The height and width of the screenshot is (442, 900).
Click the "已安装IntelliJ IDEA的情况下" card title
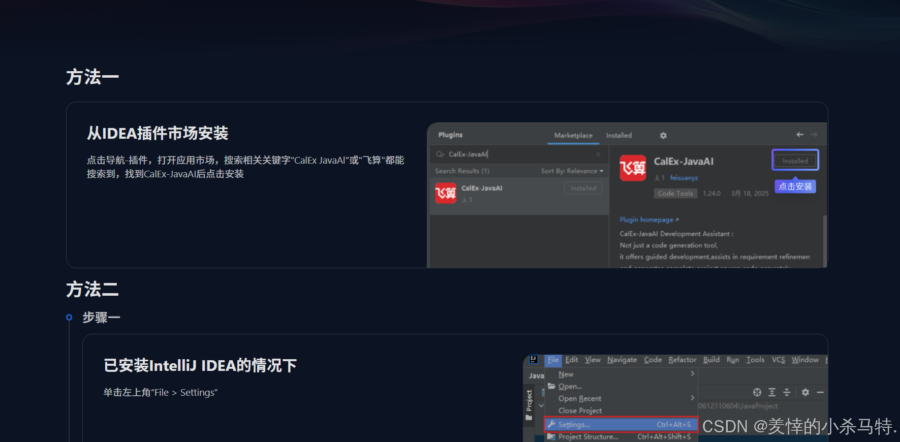(200, 365)
